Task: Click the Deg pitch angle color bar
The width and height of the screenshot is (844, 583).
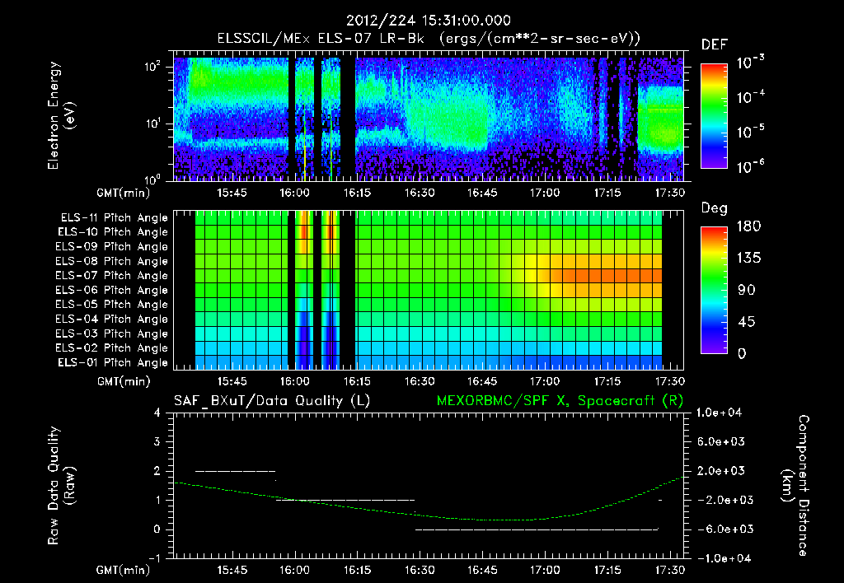Action: point(714,290)
